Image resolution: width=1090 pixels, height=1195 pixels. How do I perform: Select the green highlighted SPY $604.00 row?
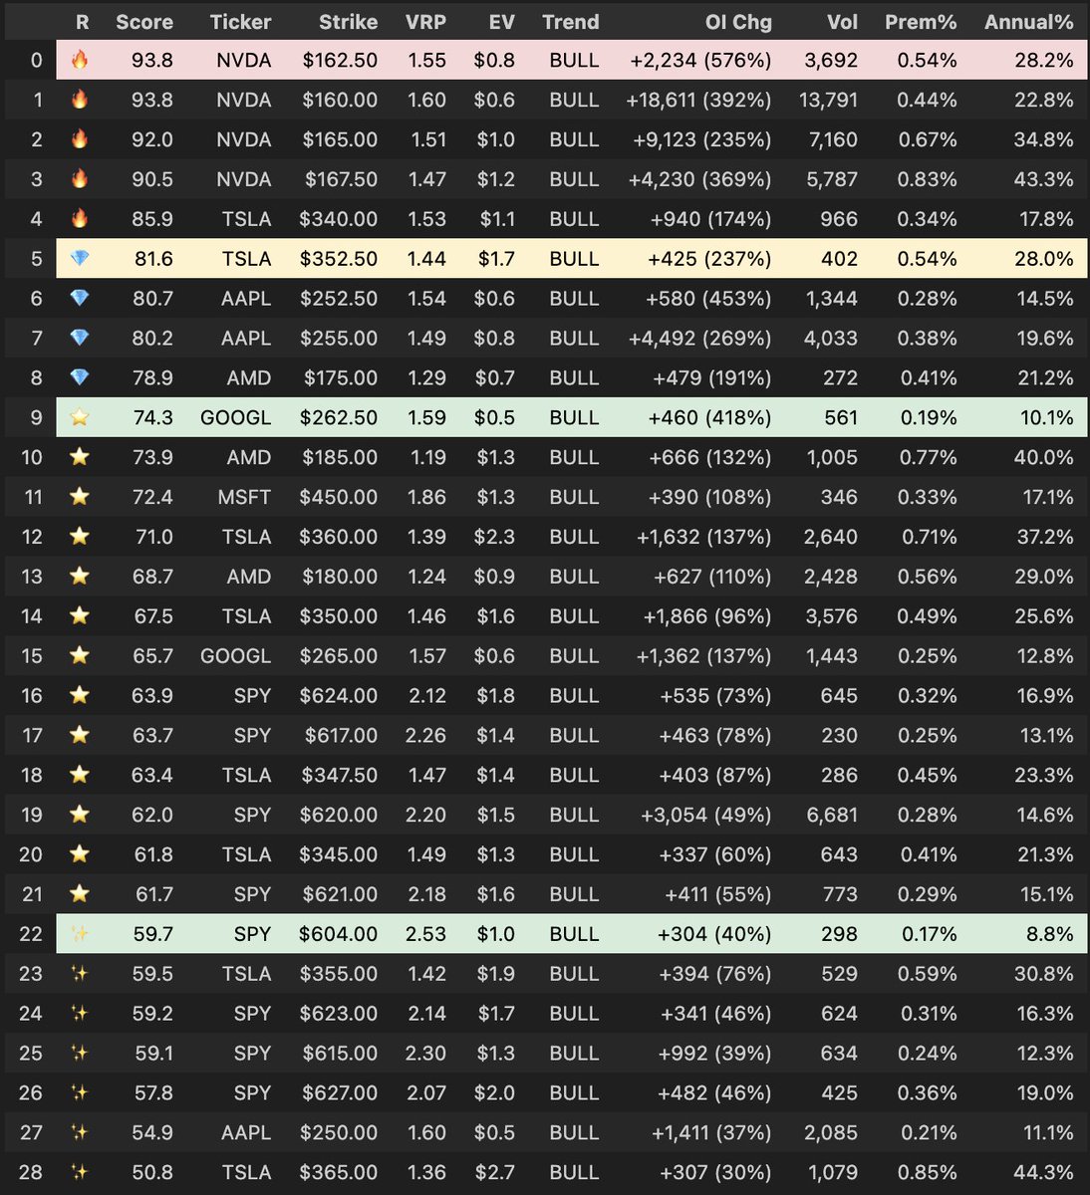click(498, 934)
